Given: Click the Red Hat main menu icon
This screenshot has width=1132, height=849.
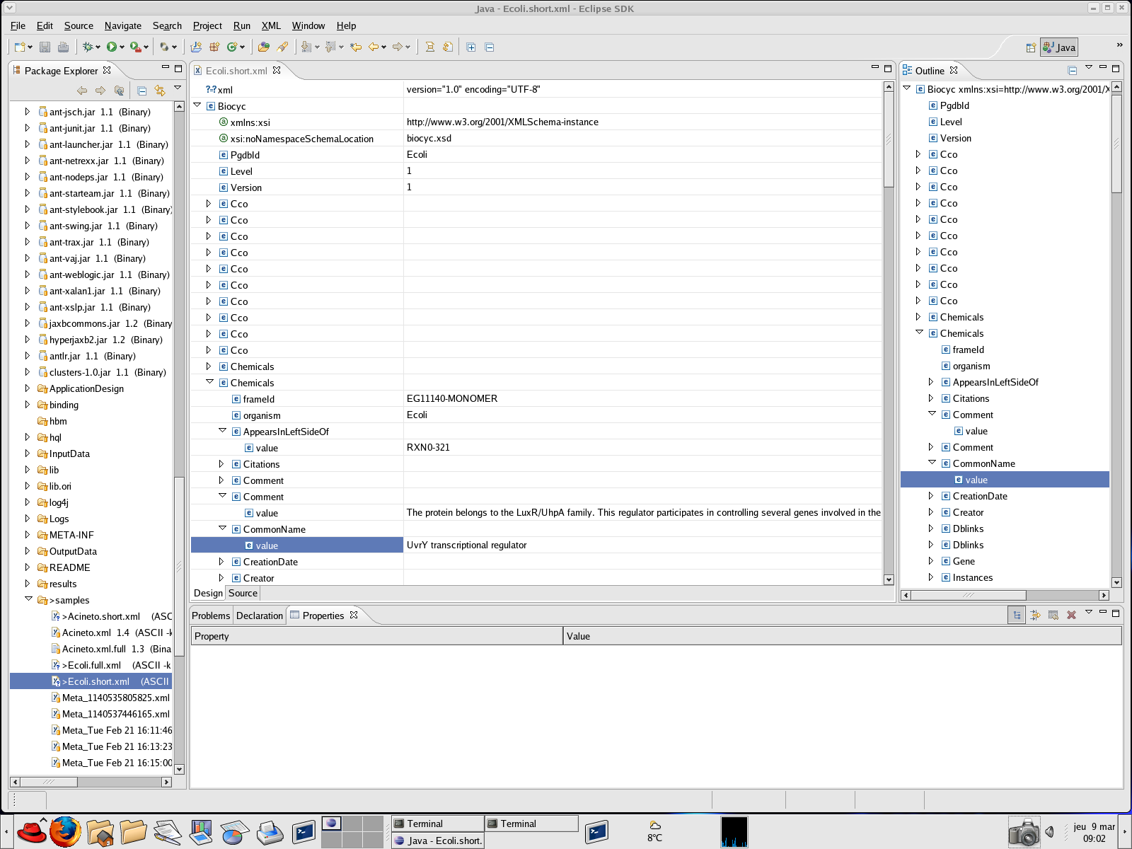Looking at the screenshot, I should click(32, 831).
